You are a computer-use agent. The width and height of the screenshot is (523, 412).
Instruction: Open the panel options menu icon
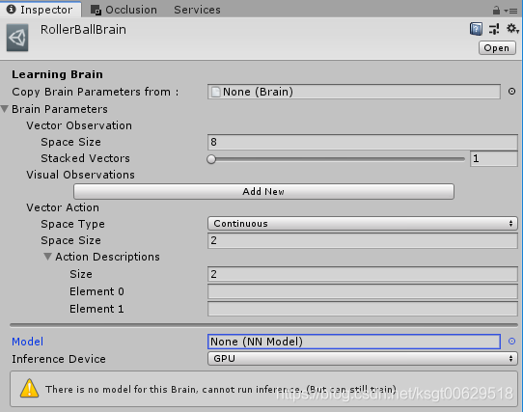(511, 11)
